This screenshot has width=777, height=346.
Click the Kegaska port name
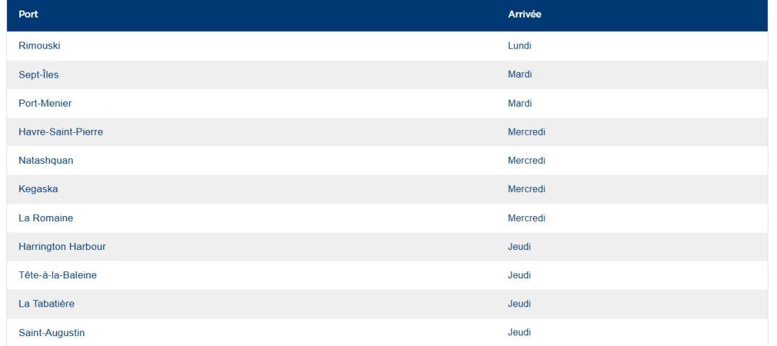pos(38,189)
